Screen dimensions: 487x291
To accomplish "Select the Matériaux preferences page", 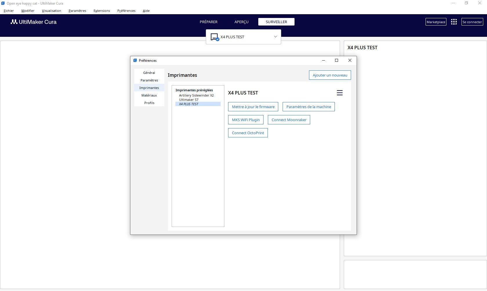I will point(149,95).
